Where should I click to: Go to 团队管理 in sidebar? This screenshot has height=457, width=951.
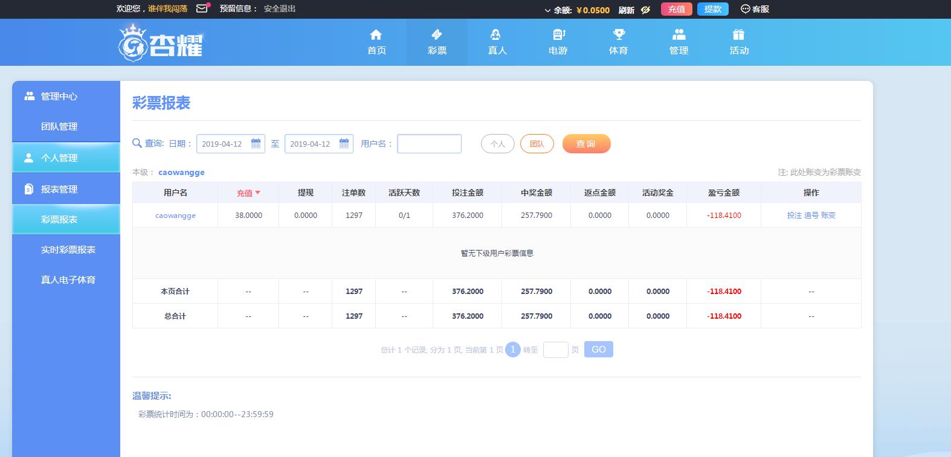coord(59,126)
